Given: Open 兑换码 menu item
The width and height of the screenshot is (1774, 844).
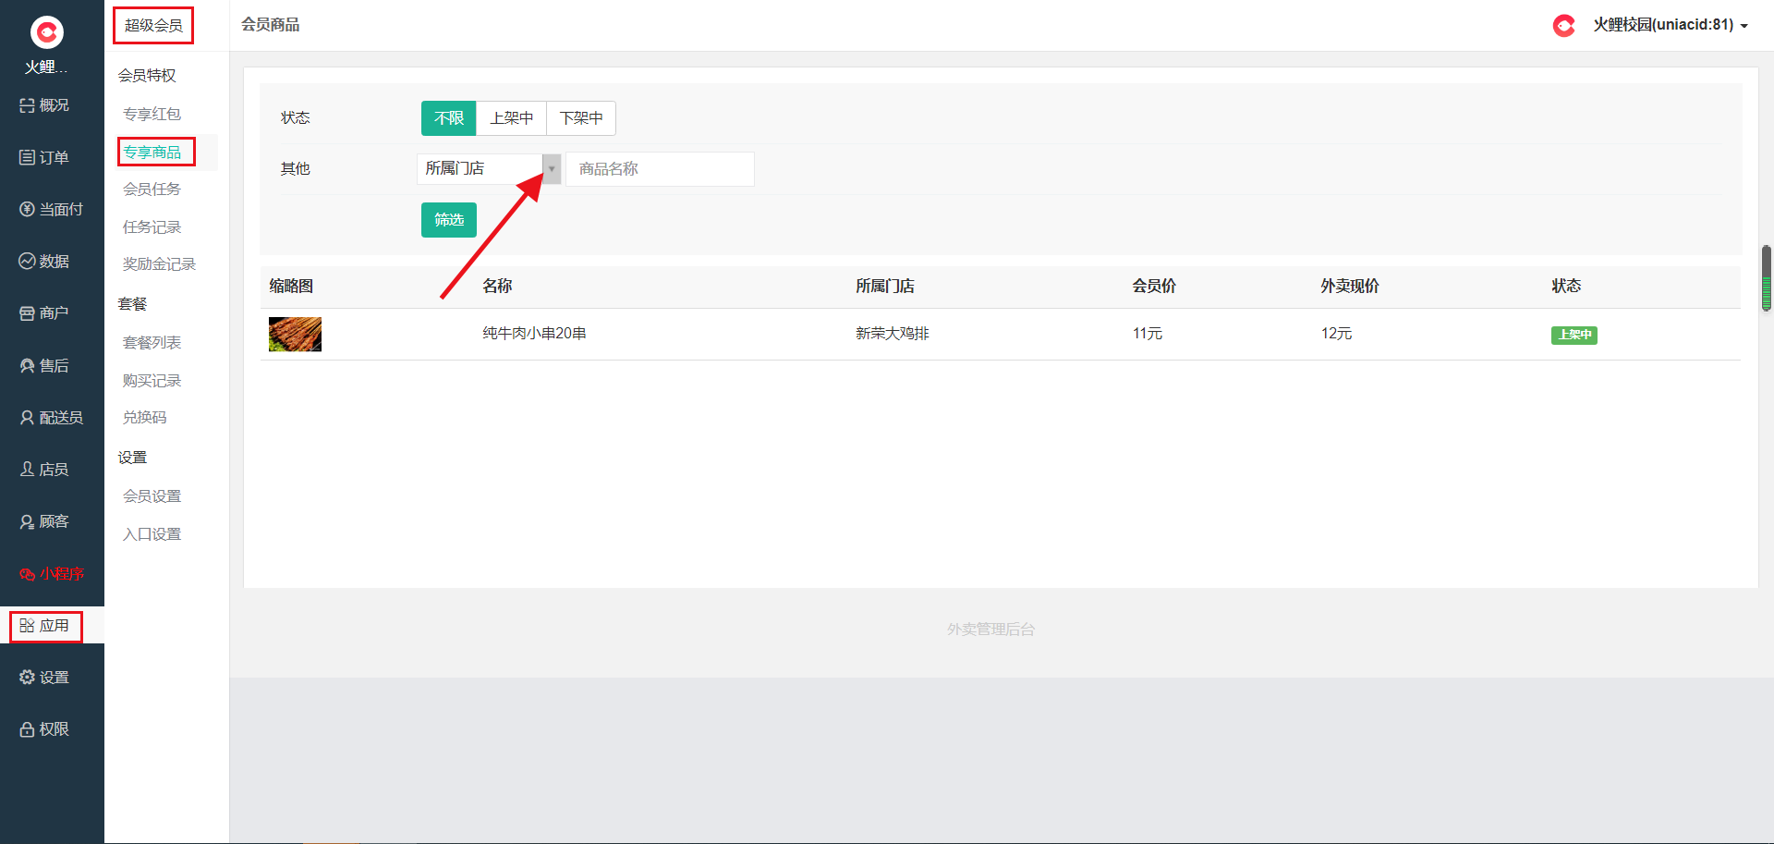Looking at the screenshot, I should (x=145, y=417).
